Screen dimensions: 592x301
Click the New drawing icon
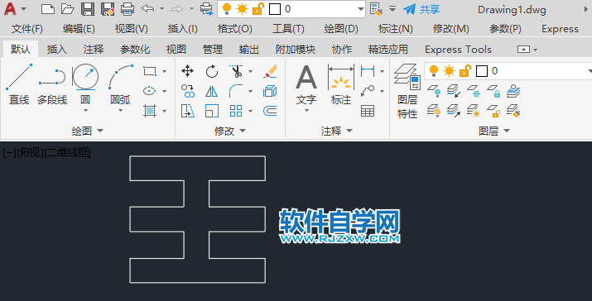click(x=47, y=9)
